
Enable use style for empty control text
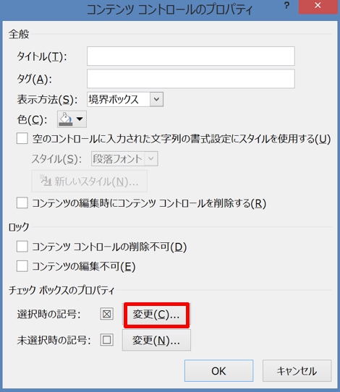(x=22, y=138)
